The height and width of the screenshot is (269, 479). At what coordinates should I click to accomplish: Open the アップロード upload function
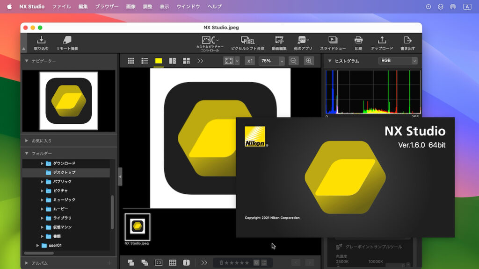click(381, 41)
